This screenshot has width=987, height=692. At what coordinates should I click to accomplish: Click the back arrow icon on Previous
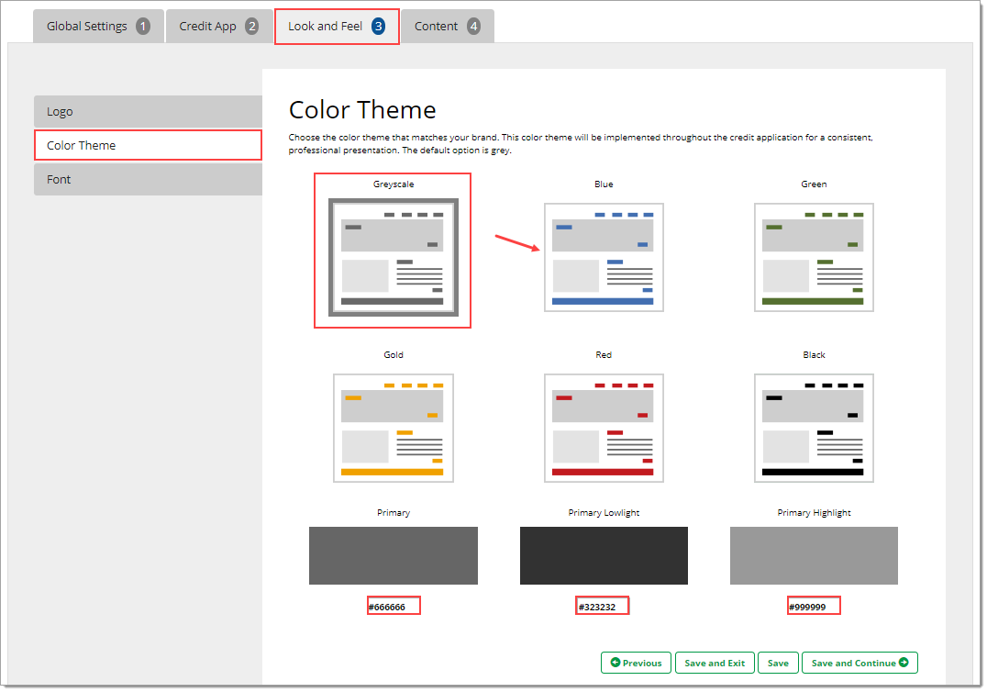tap(615, 663)
